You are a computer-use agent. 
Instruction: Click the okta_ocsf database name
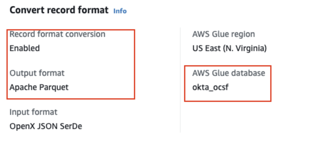click(210, 87)
